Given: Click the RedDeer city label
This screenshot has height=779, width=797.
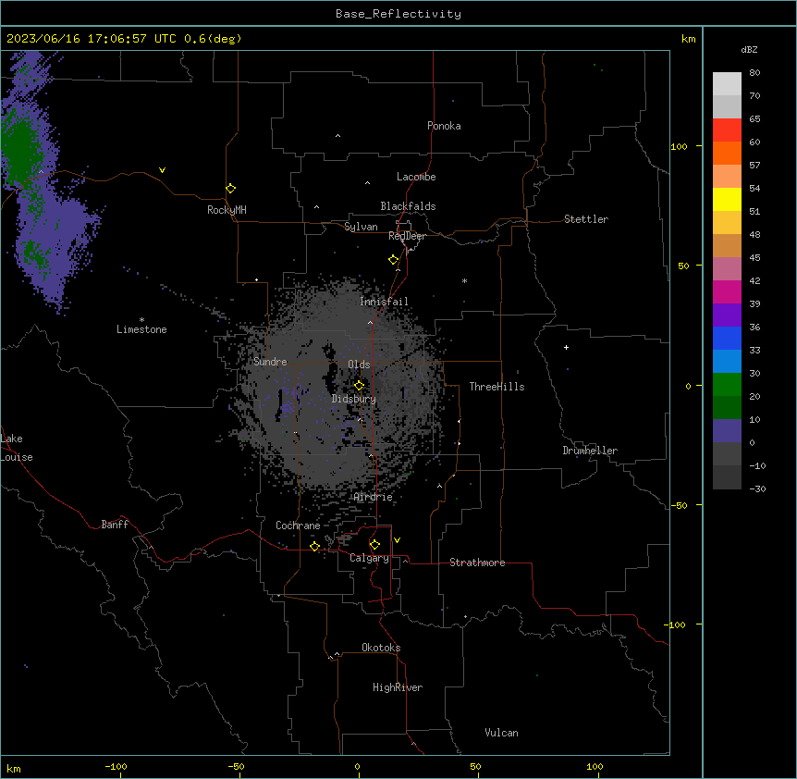Looking at the screenshot, I should [408, 236].
